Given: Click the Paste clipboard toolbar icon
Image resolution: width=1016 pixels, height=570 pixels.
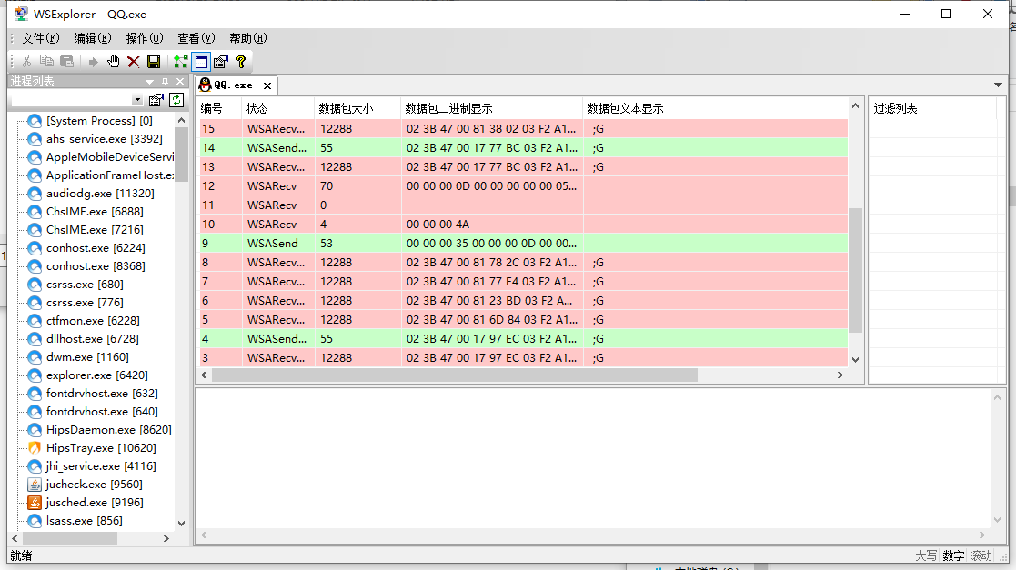Looking at the screenshot, I should pyautogui.click(x=66, y=61).
